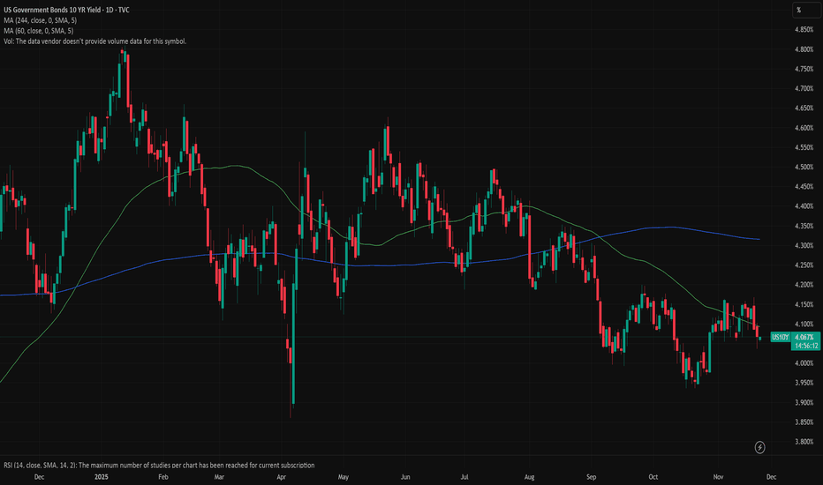Click the green 4.067% current price label
Viewport: 823px width, 485px height.
(805, 337)
